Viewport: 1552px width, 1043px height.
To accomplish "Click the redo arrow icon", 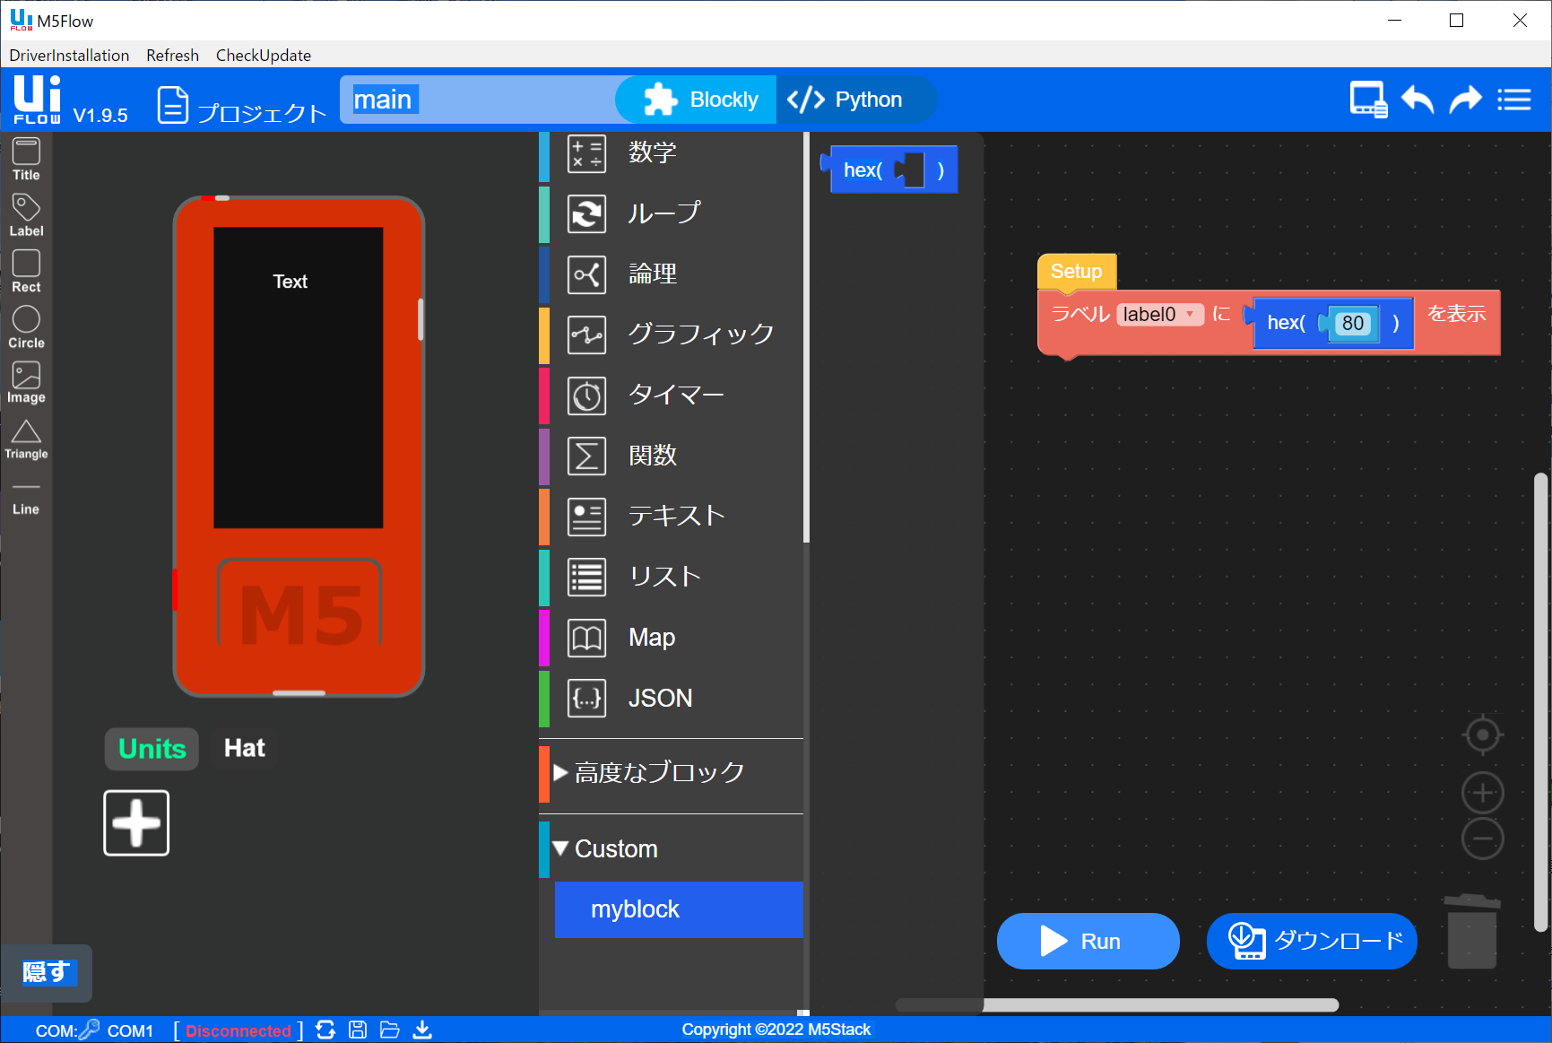I will [1466, 100].
